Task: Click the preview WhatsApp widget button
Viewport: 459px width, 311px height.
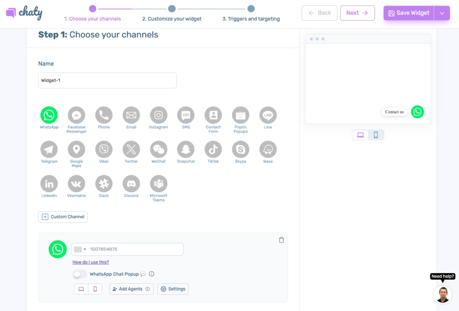Action: point(417,112)
